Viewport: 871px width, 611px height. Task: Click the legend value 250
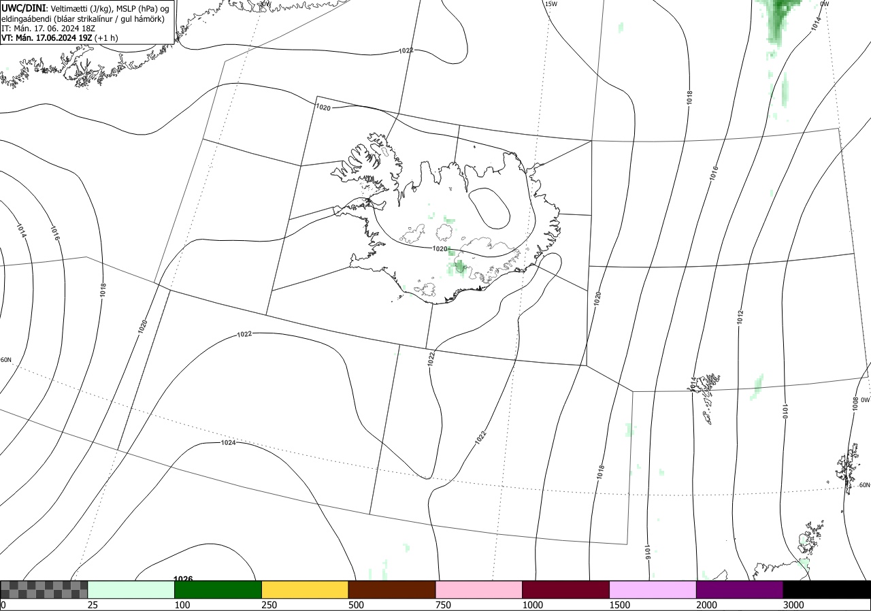[x=270, y=605]
